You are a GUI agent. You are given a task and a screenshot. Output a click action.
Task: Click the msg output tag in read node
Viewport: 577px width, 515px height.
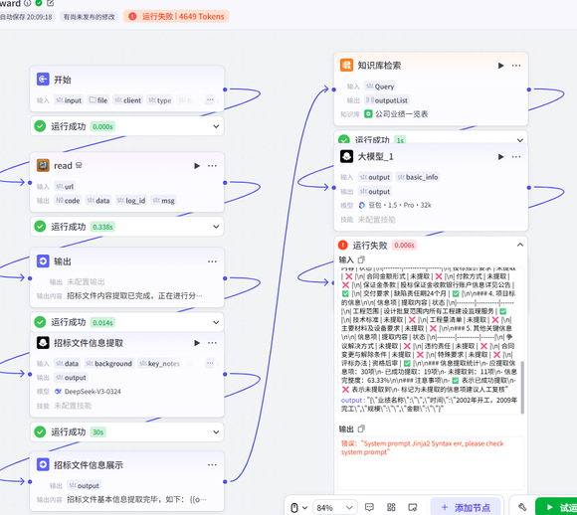(164, 201)
